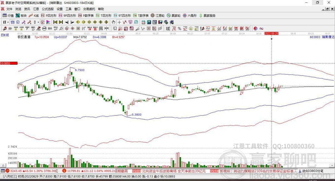Viewport: 335px width, 181px height.
Task: Click the 9.7500 high price label
Action: pos(80,70)
